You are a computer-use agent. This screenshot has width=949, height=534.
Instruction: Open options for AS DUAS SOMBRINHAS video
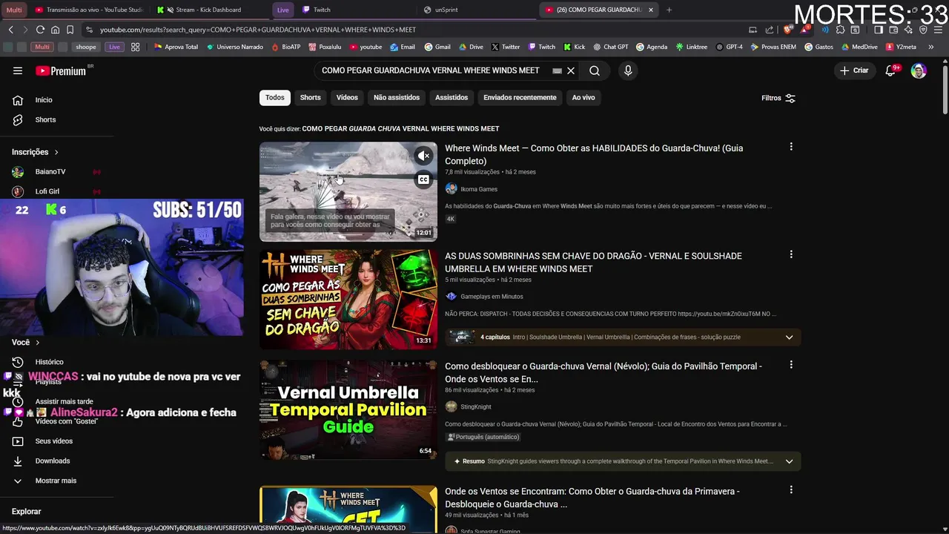(x=791, y=254)
